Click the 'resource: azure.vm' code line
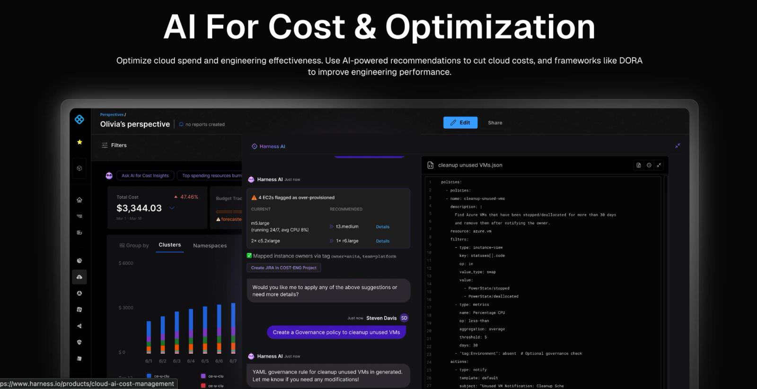The image size is (757, 389). [471, 231]
